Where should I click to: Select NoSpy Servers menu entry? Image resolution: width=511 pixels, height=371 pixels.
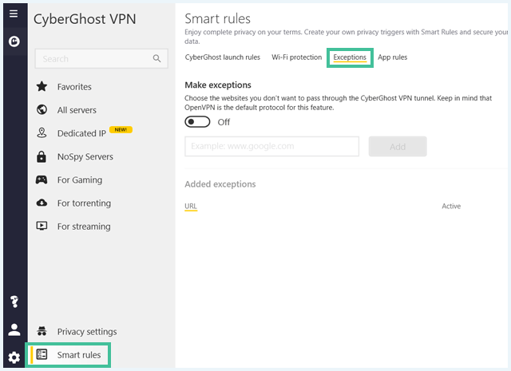pyautogui.click(x=85, y=156)
